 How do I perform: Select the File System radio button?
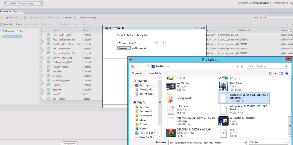[120, 43]
